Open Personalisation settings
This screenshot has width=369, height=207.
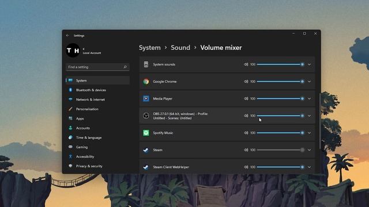point(97,109)
